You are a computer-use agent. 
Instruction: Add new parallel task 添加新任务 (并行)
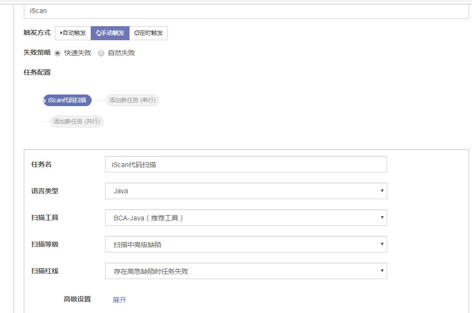[x=77, y=122]
